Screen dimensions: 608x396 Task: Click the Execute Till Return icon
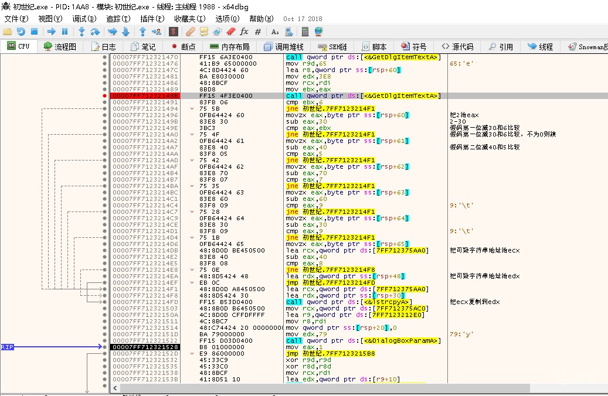tap(142, 32)
